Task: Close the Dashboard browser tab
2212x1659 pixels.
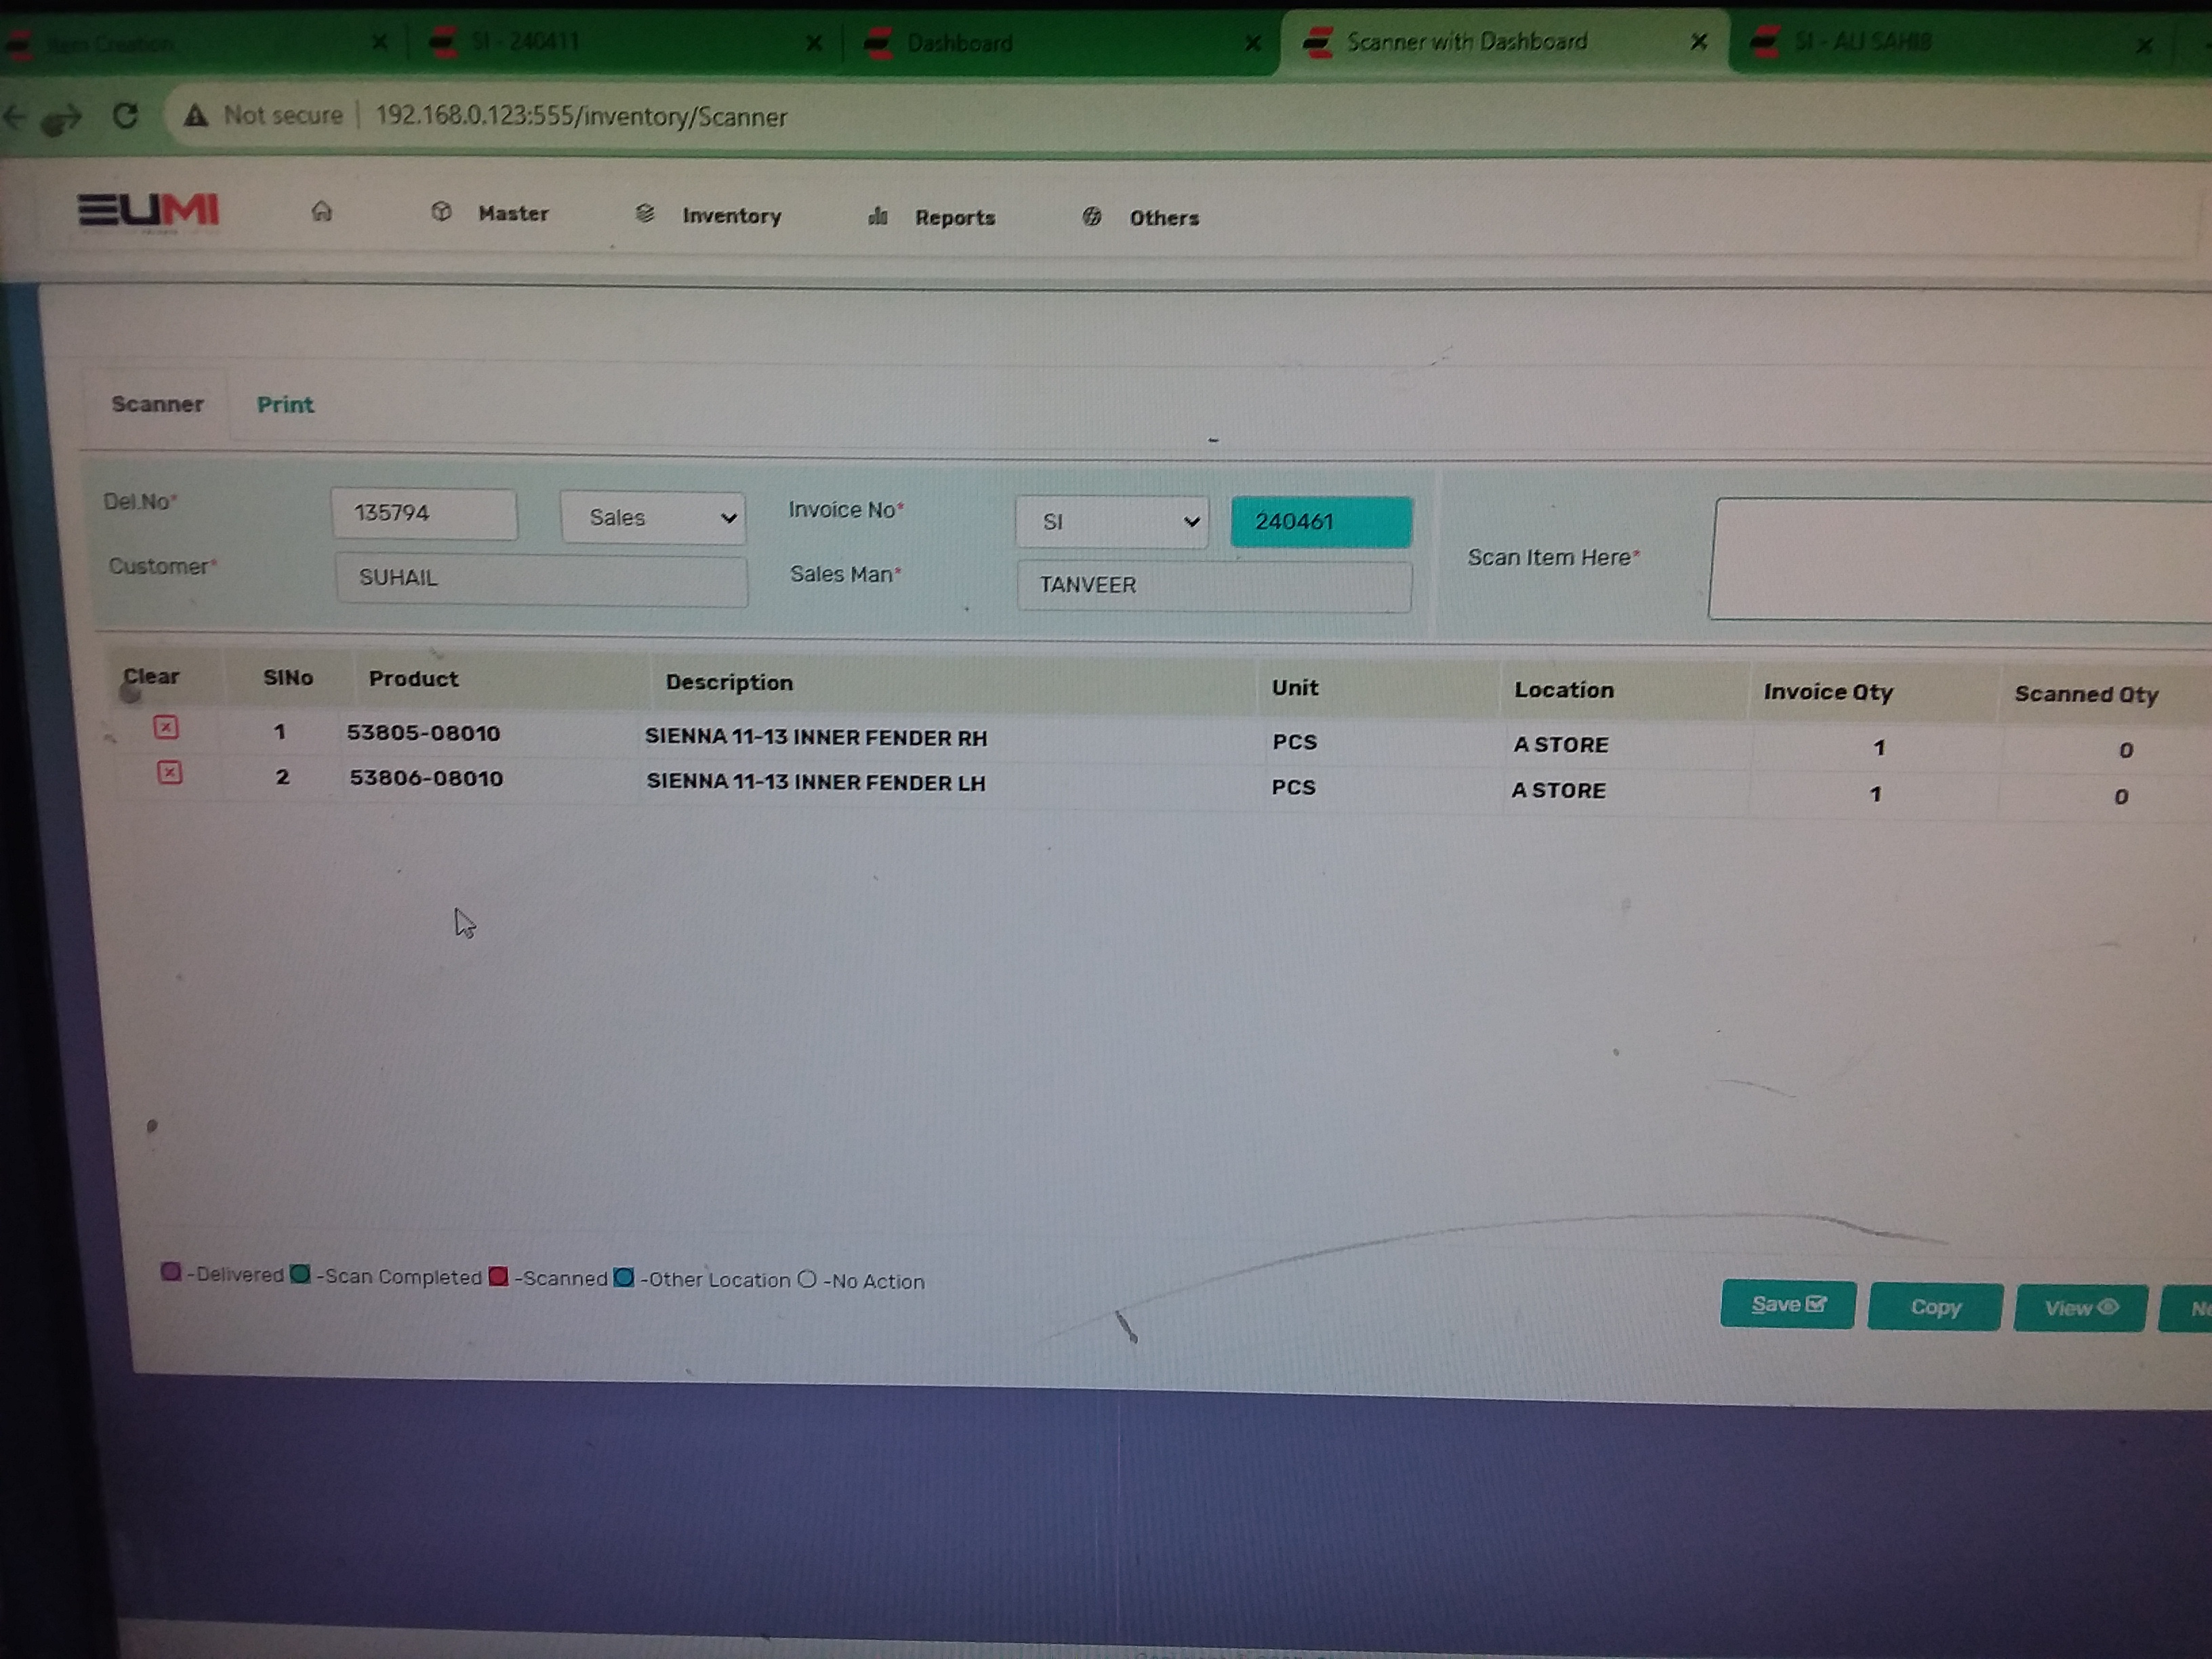Action: [x=1252, y=43]
